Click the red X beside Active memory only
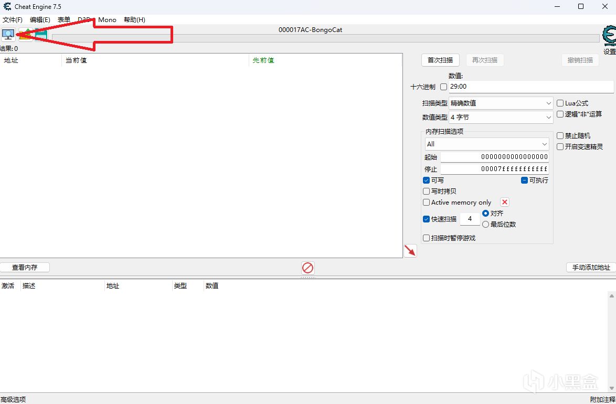 pos(505,202)
